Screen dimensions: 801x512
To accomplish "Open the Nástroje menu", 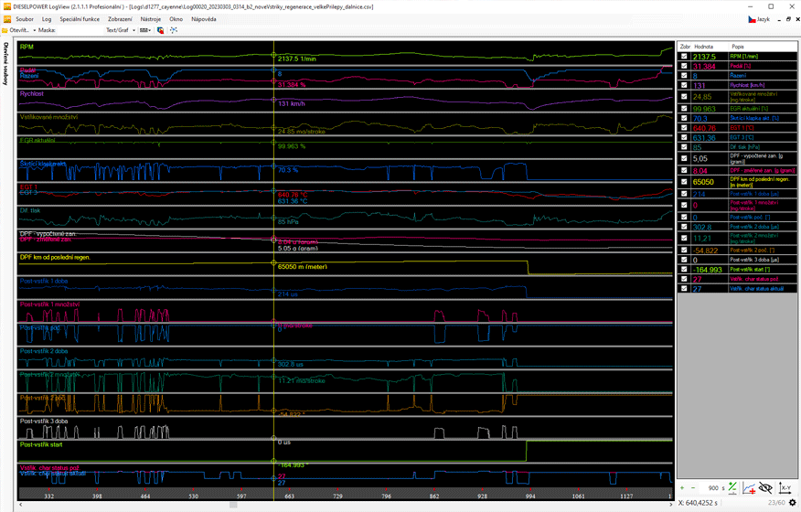I will coord(151,19).
